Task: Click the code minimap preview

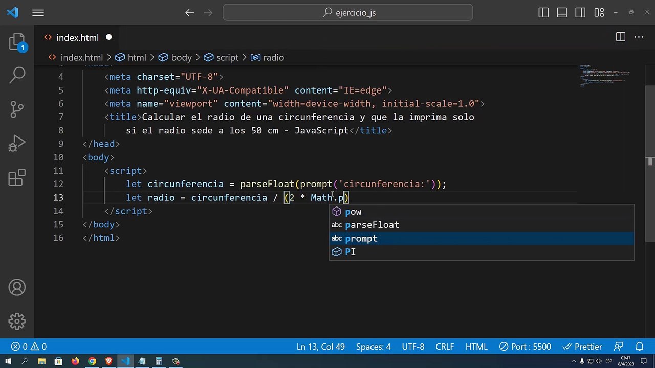Action: [605, 76]
